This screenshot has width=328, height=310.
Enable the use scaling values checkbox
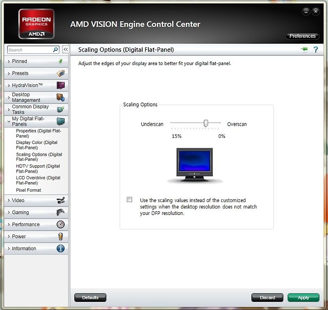129,199
